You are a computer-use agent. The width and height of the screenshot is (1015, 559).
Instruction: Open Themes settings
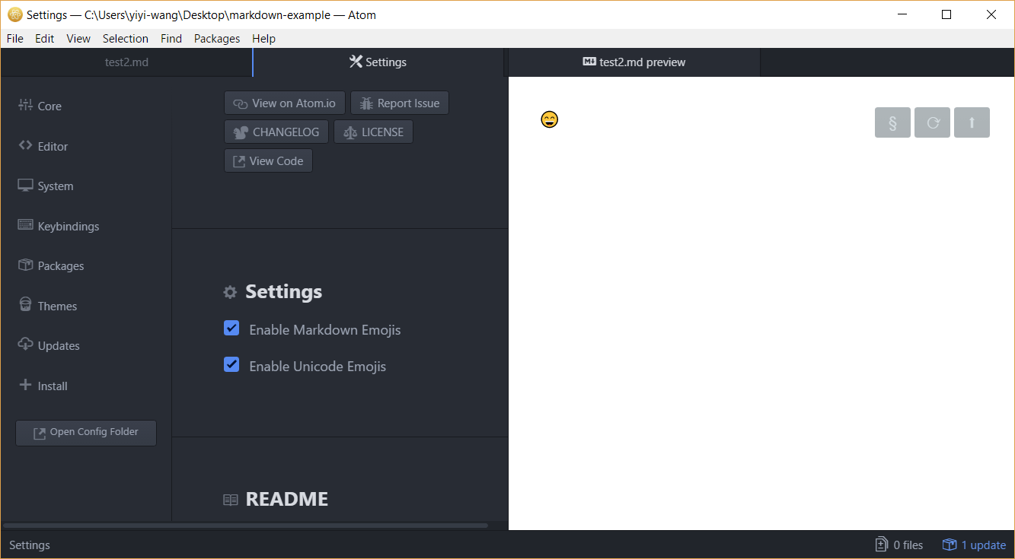pos(47,306)
